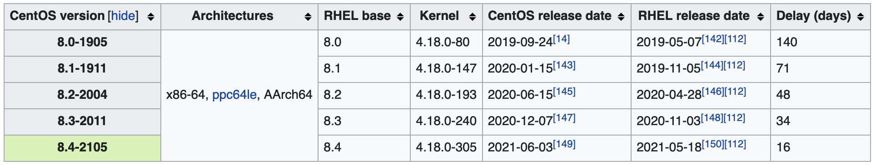Viewport: 876px width, 165px height.
Task: Sort by Architectures column arrow icon
Action: (x=308, y=17)
